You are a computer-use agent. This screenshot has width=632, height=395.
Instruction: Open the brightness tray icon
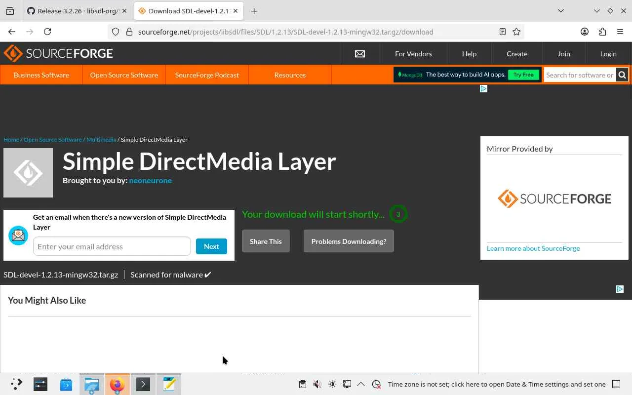[x=332, y=384]
